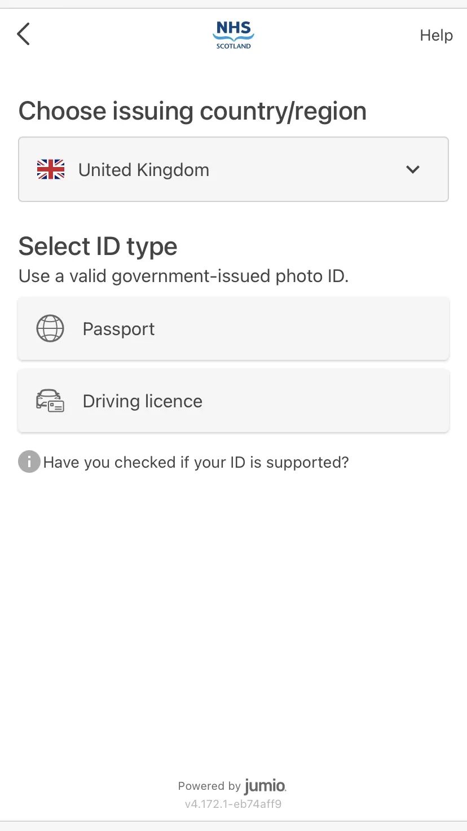Click the 'Use a valid government-issued photo ID' text
This screenshot has width=467, height=831.
click(183, 276)
